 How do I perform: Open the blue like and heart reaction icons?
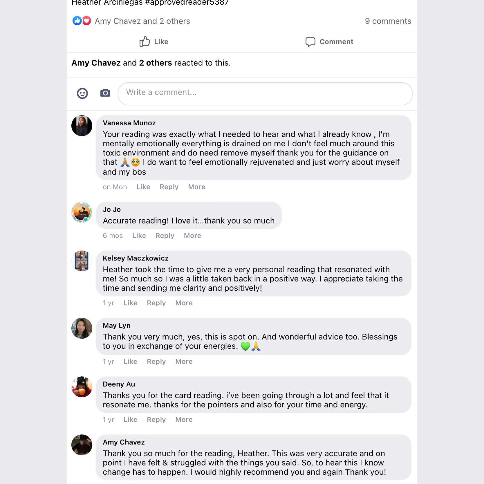82,21
